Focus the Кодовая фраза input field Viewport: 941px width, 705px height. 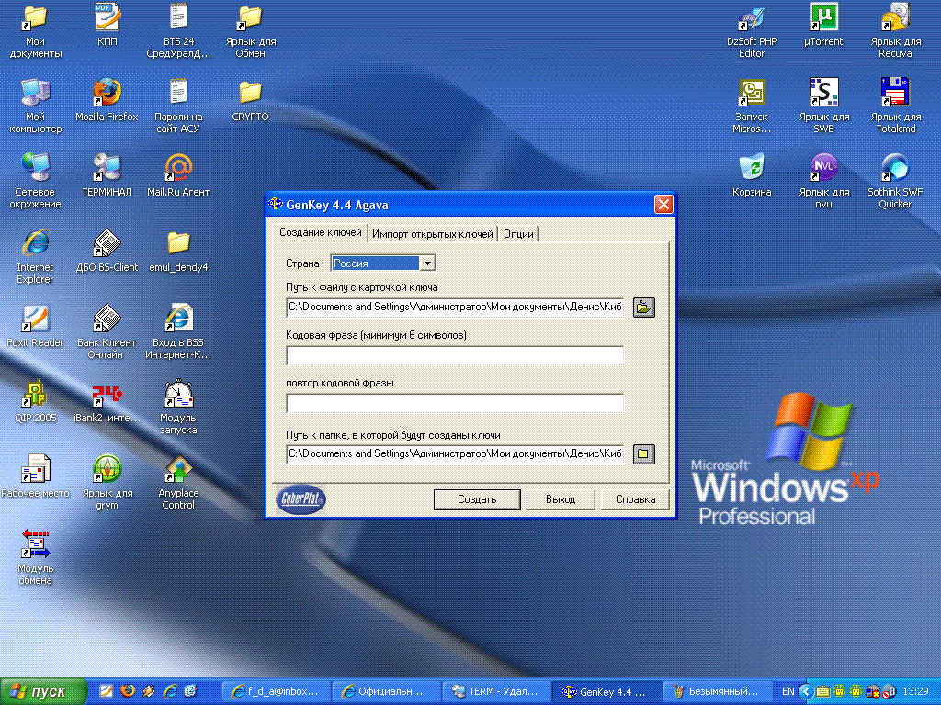[455, 355]
